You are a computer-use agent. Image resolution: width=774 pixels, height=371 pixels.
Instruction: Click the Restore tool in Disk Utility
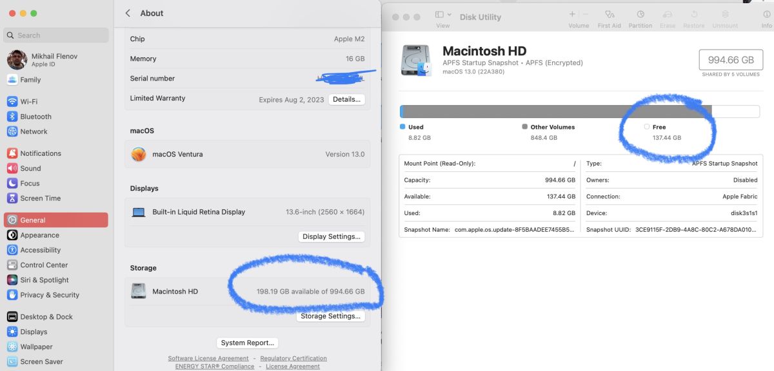click(694, 19)
